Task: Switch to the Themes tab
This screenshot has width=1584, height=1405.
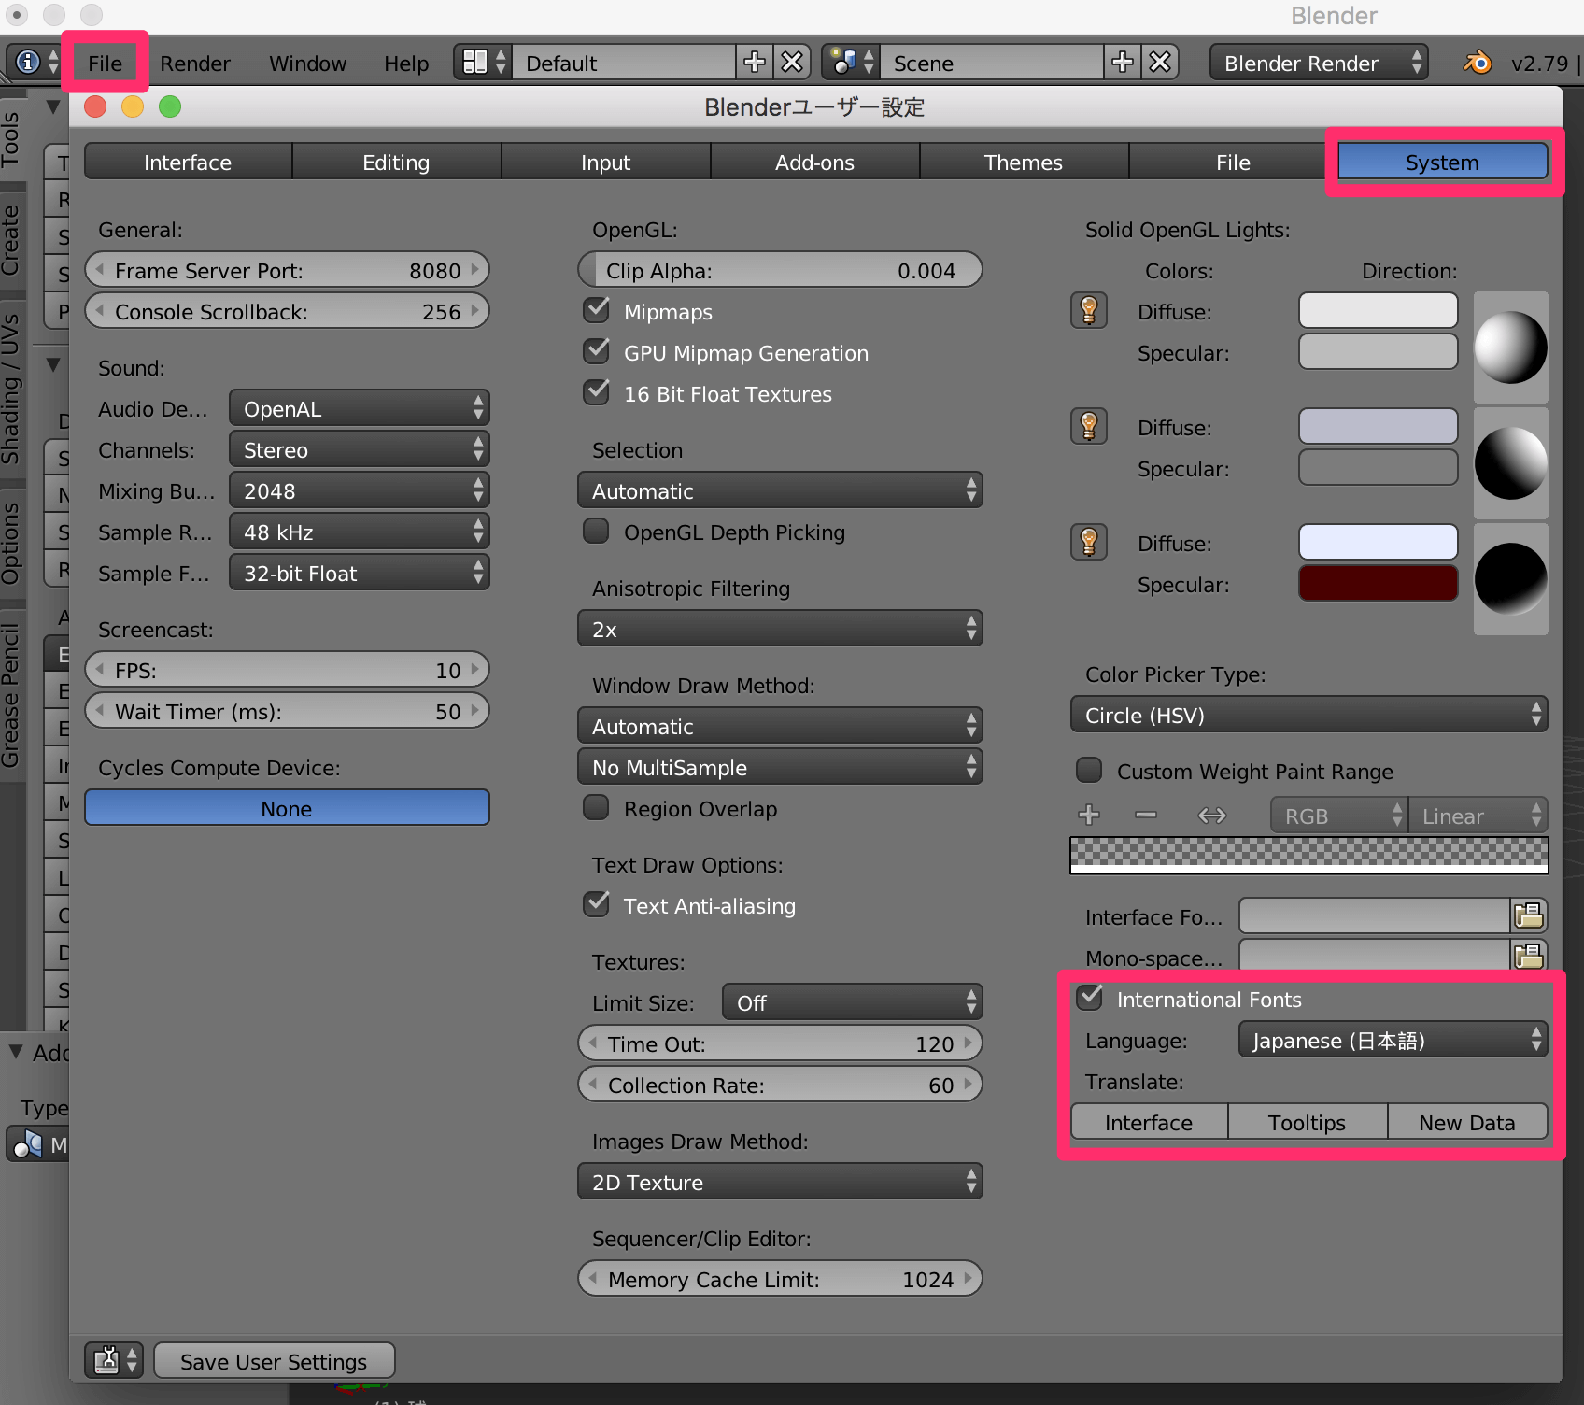Action: (1024, 162)
